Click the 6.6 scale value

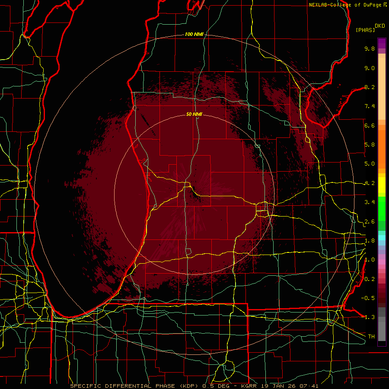pyautogui.click(x=370, y=125)
